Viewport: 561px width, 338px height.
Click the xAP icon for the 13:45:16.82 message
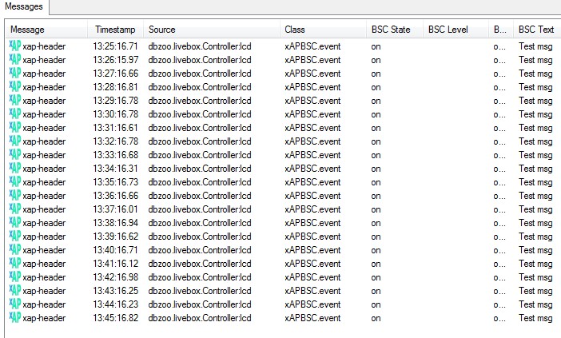pos(15,317)
